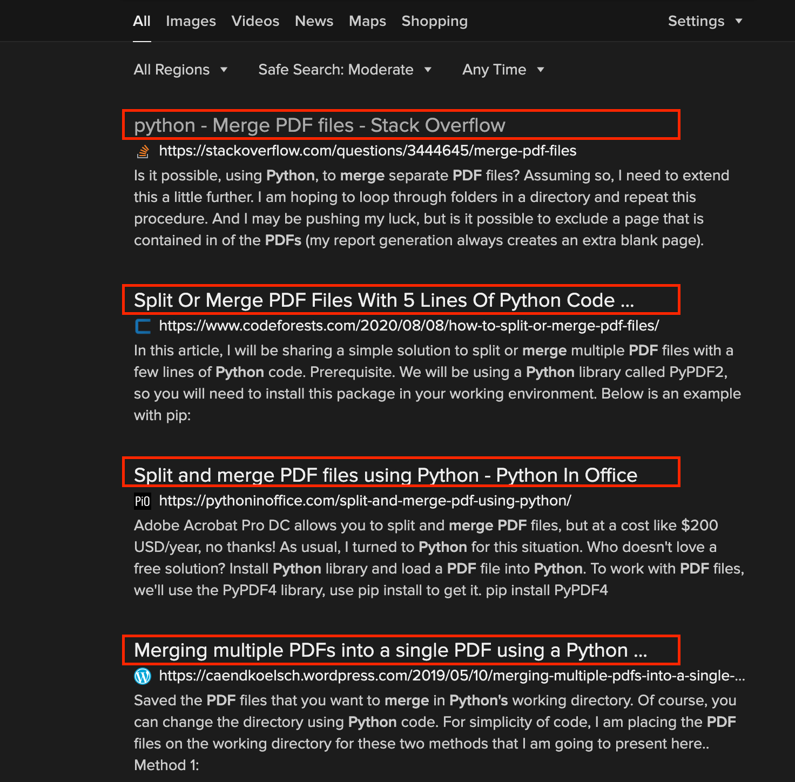The width and height of the screenshot is (795, 782).
Task: Click the Codeforests favicon
Action: coord(143,326)
